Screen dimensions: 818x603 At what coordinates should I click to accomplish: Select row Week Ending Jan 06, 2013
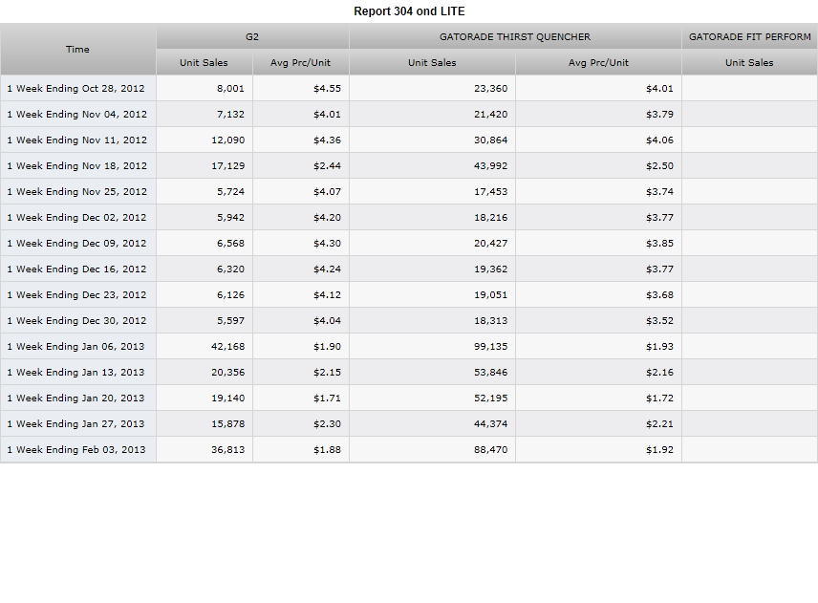coord(409,346)
